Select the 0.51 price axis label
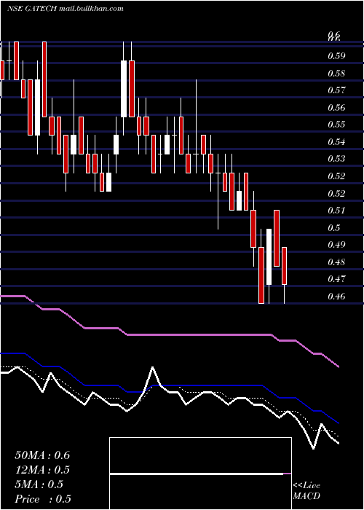Screen dimensions: 364x510 click(x=336, y=211)
